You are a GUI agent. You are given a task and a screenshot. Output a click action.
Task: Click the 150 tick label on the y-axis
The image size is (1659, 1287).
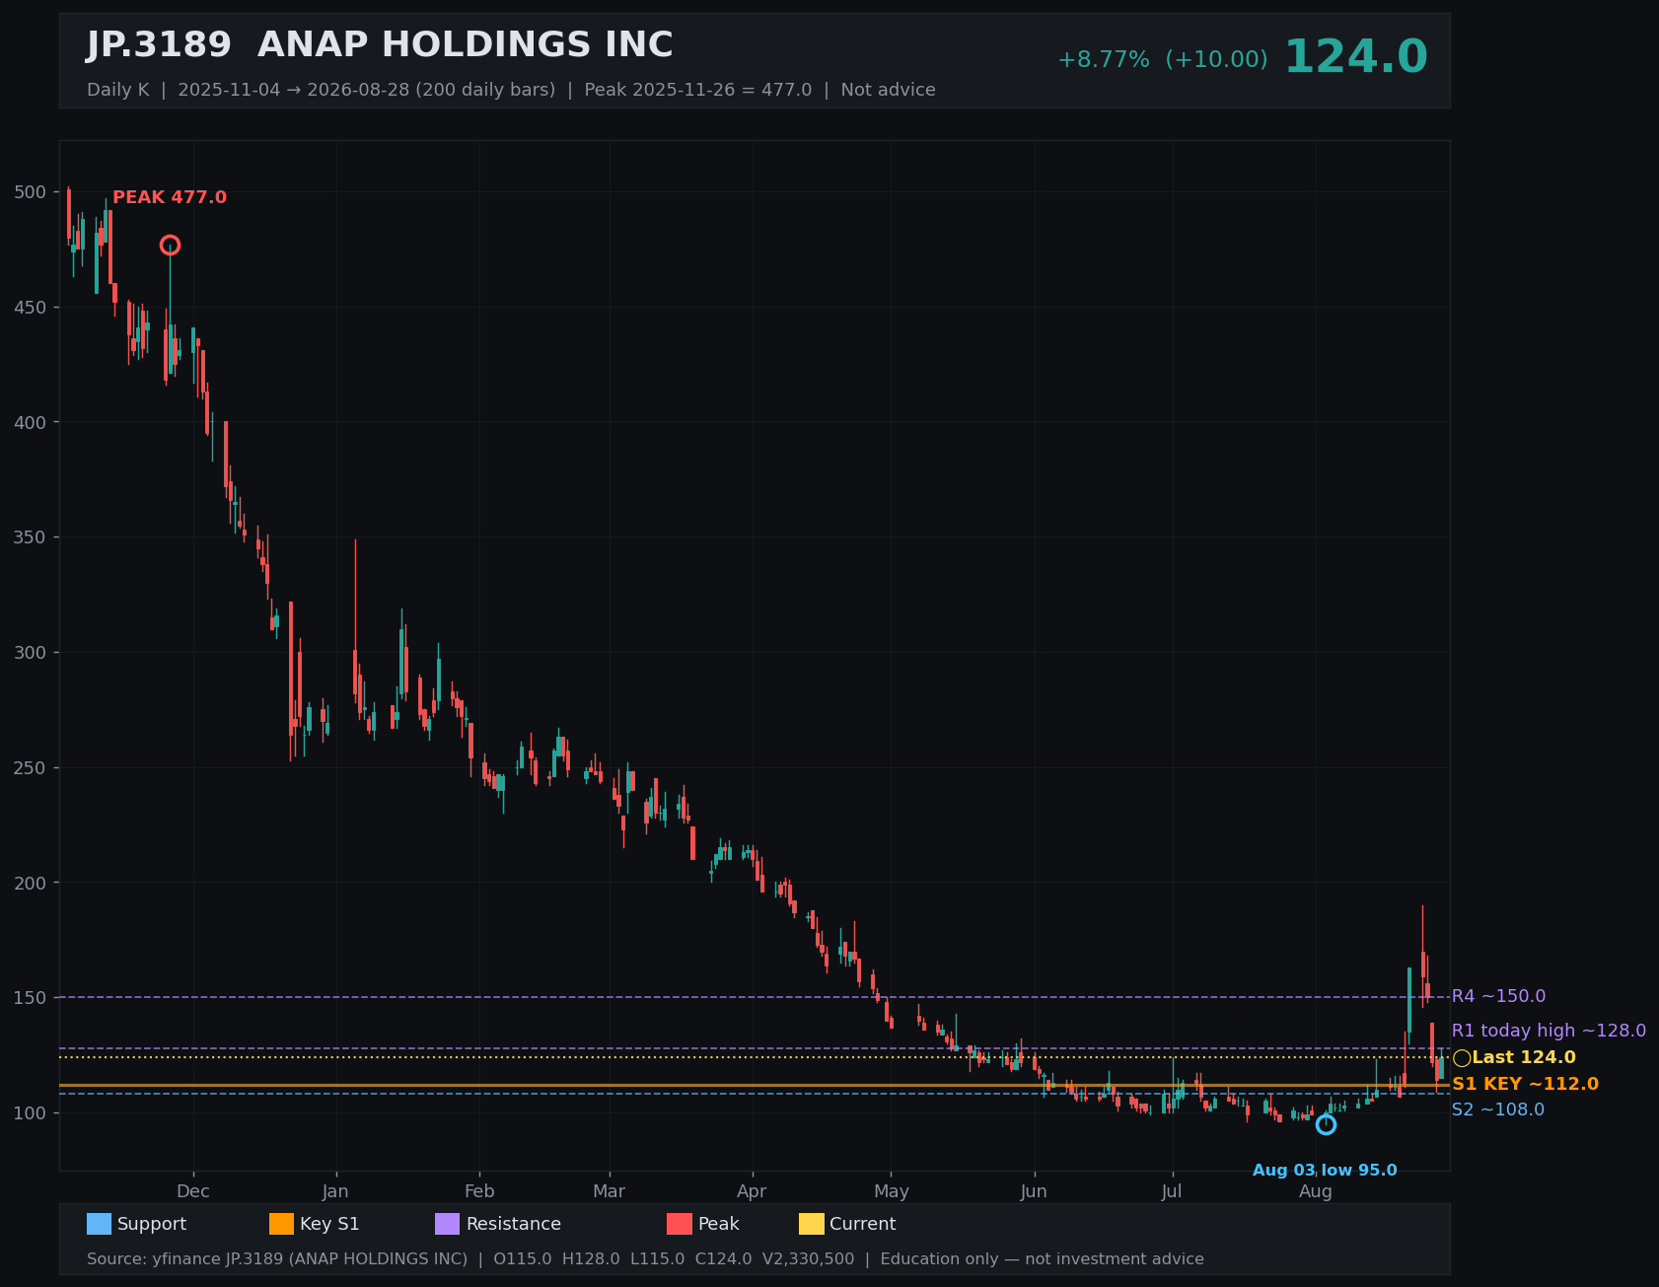[31, 998]
